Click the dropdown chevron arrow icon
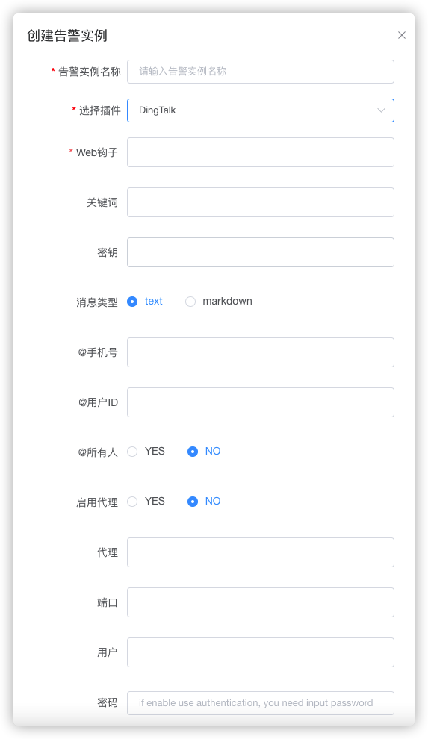The width and height of the screenshot is (428, 739). pos(381,110)
